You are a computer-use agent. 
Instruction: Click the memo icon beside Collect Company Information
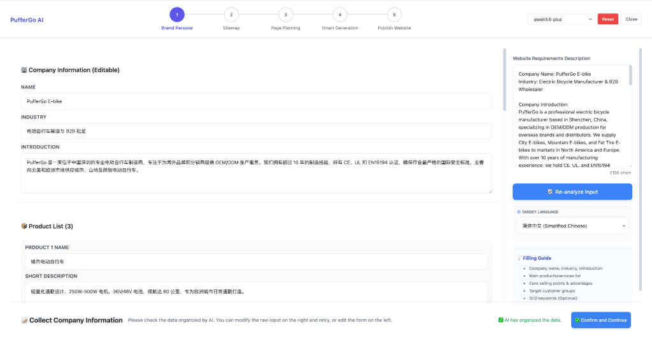(x=25, y=320)
